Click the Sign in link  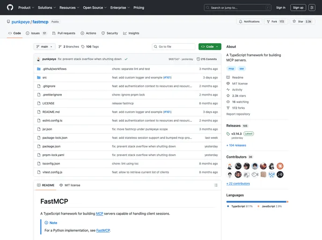pyautogui.click(x=280, y=7)
